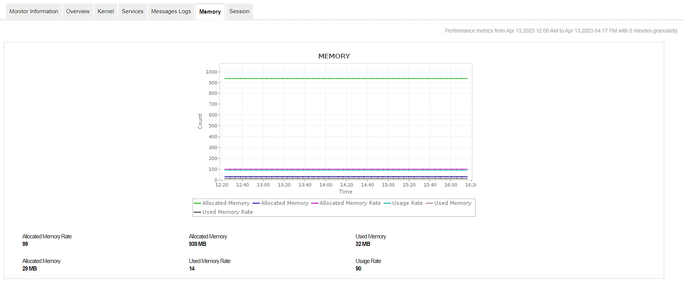685x286 pixels.
Task: Switch to the Session tab
Action: pyautogui.click(x=239, y=11)
